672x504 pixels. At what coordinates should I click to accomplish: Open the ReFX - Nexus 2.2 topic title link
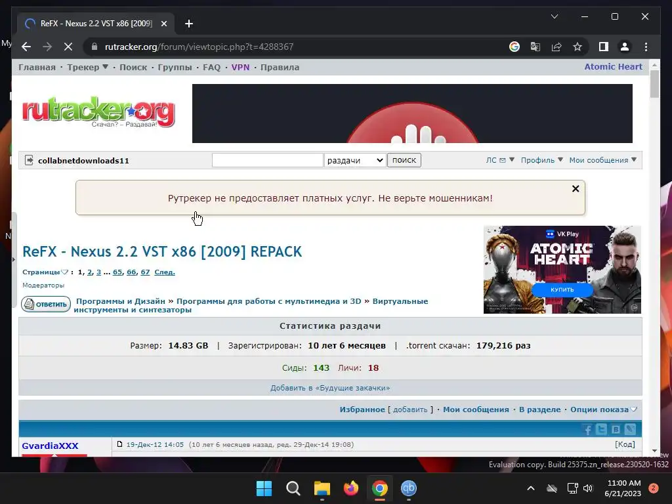162,251
